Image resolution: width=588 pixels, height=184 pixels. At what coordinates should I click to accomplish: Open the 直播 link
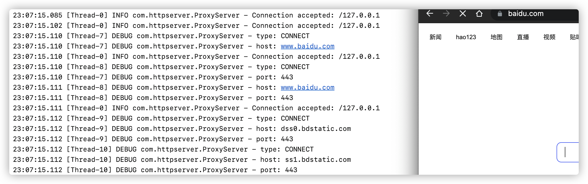[x=523, y=37]
